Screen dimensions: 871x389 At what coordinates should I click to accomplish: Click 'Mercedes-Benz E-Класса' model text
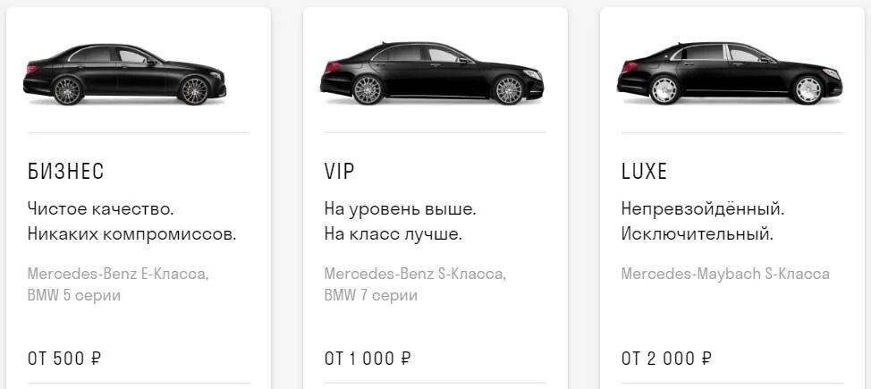coord(118,274)
